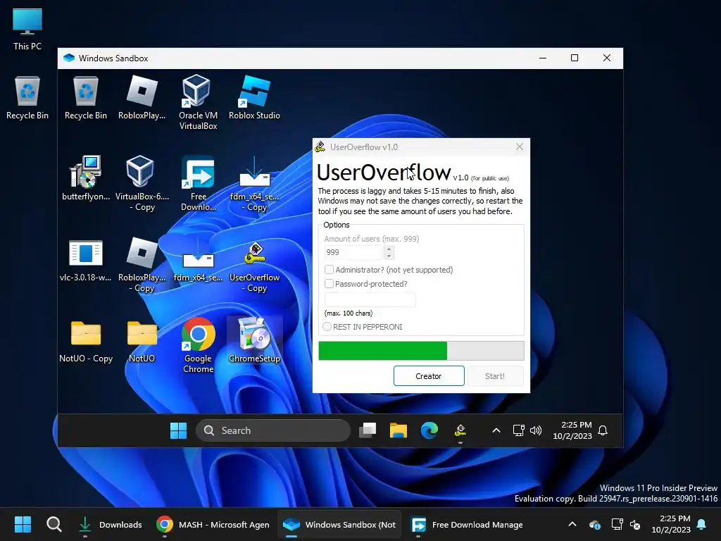Image resolution: width=721 pixels, height=541 pixels.
Task: Click the amount of users field showing 999
Action: point(353,252)
